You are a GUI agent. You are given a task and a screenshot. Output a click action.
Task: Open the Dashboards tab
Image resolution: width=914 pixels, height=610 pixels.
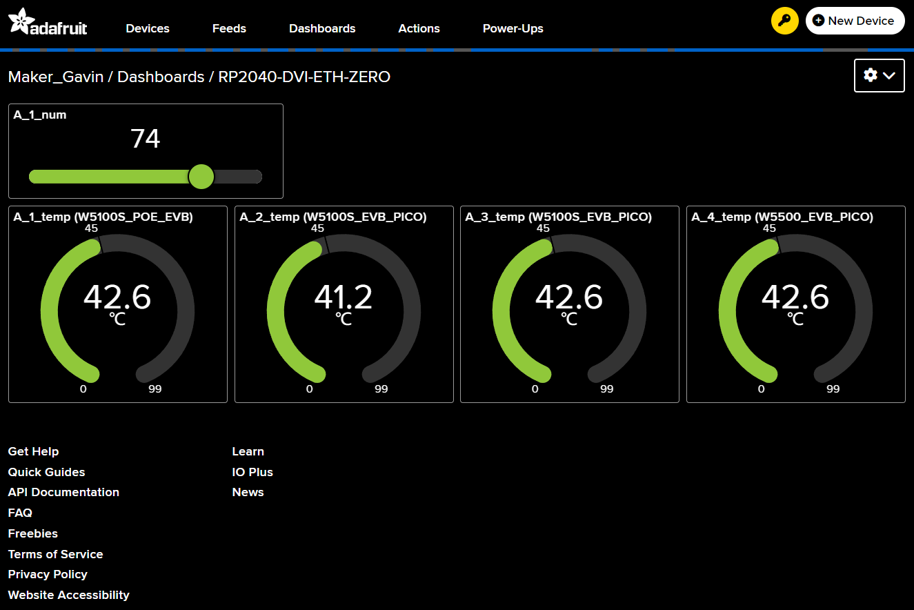pos(322,28)
